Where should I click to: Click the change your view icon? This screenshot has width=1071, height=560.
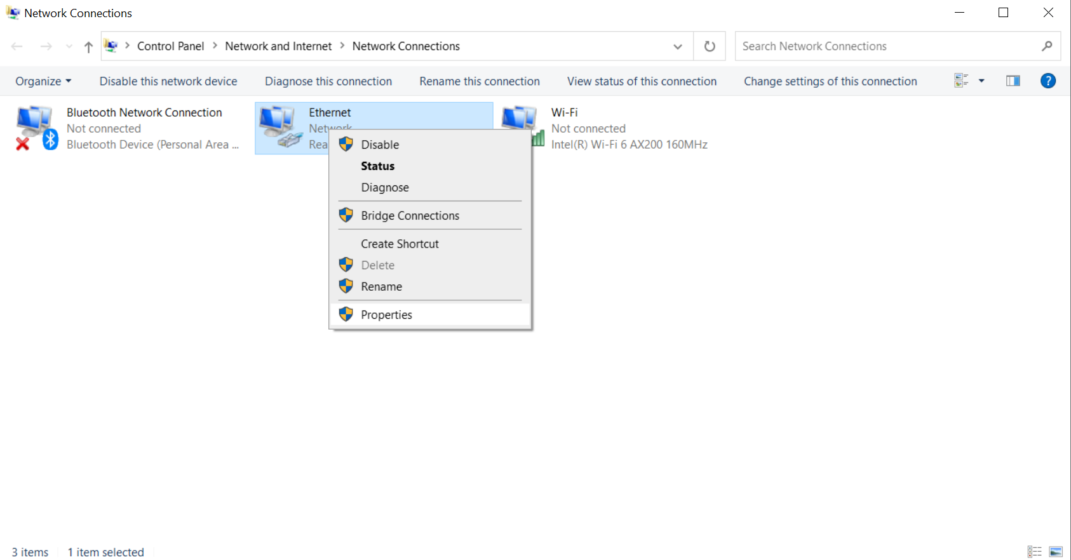coord(961,81)
